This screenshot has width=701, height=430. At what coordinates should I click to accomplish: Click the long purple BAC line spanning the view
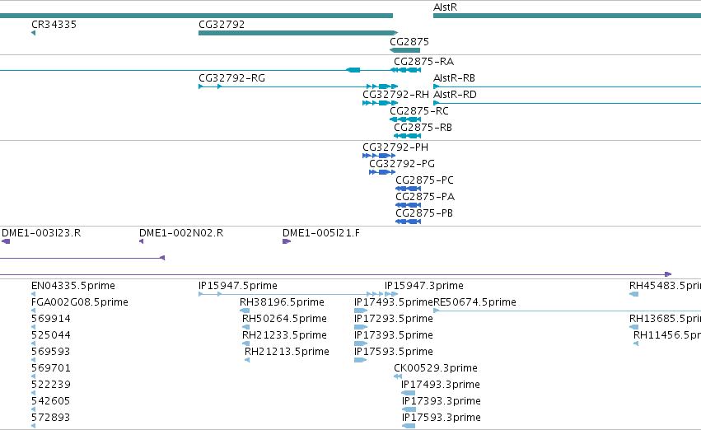click(335, 274)
